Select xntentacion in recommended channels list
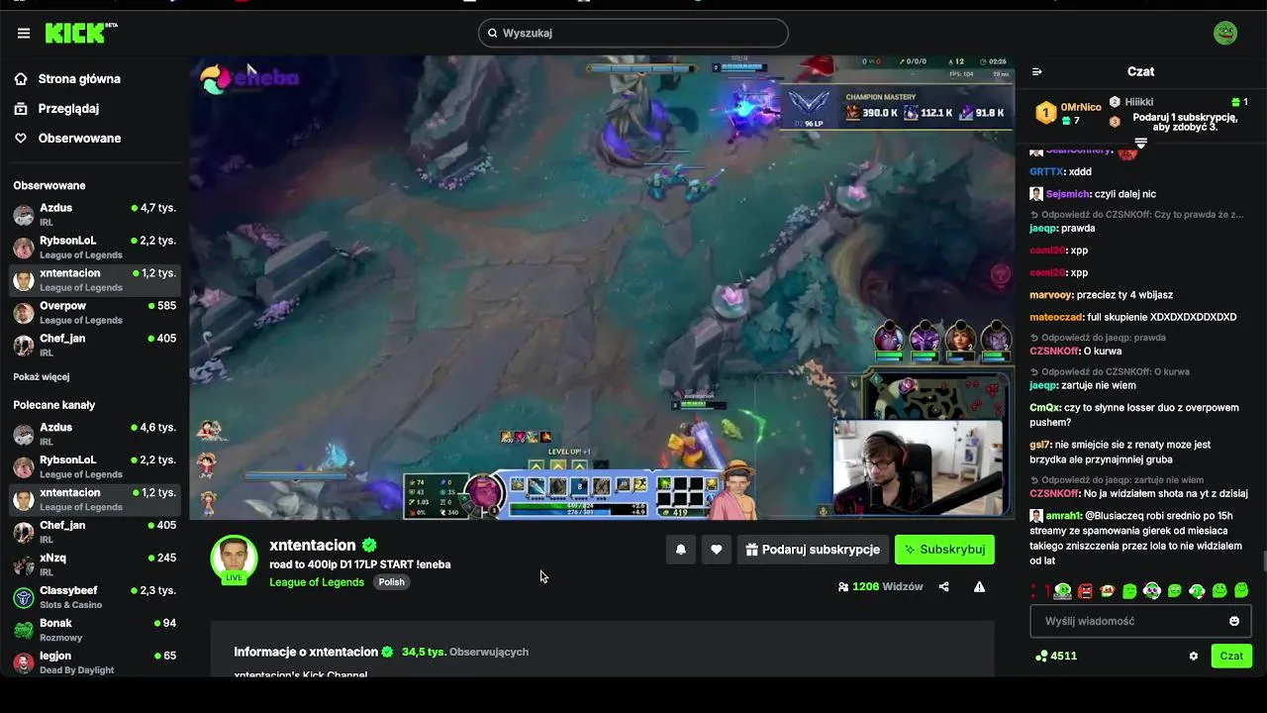This screenshot has height=713, width=1267. tap(95, 499)
